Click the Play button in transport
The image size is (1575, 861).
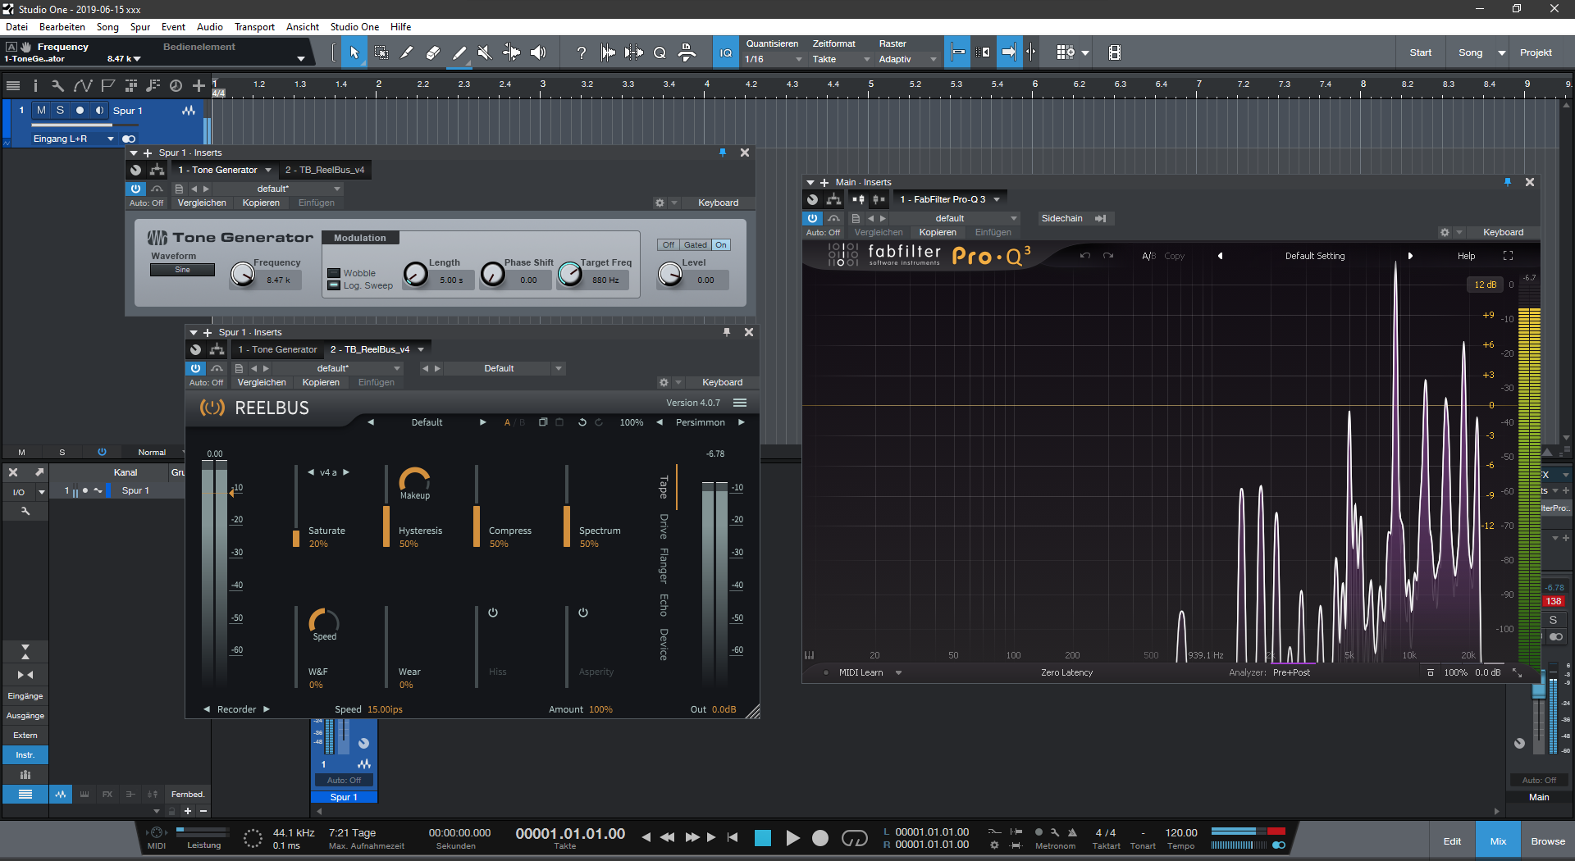tap(792, 837)
